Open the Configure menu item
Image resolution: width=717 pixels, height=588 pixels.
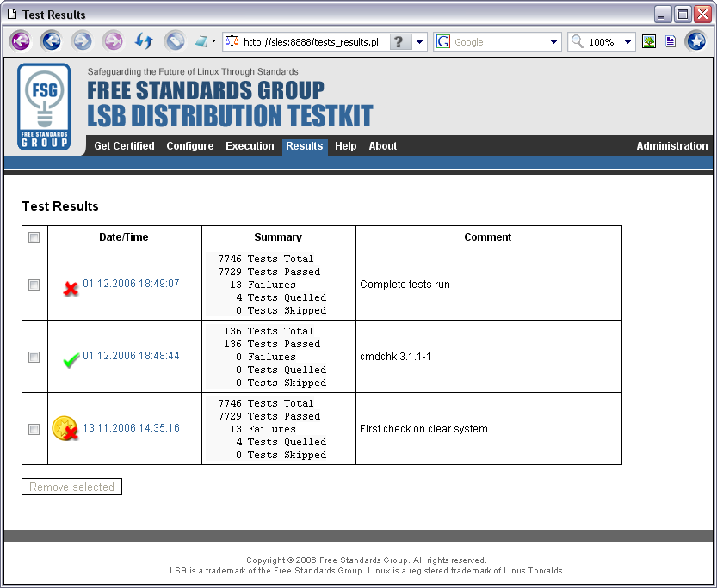coord(189,146)
